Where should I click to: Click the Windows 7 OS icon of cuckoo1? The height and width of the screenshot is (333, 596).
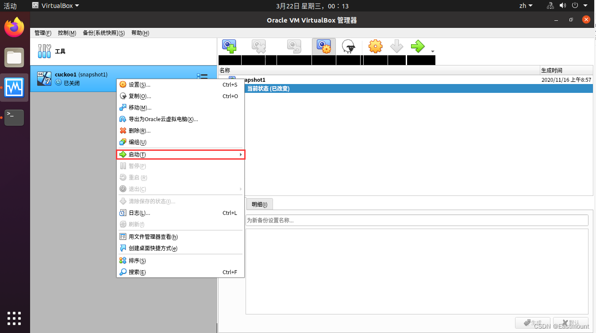coord(44,79)
